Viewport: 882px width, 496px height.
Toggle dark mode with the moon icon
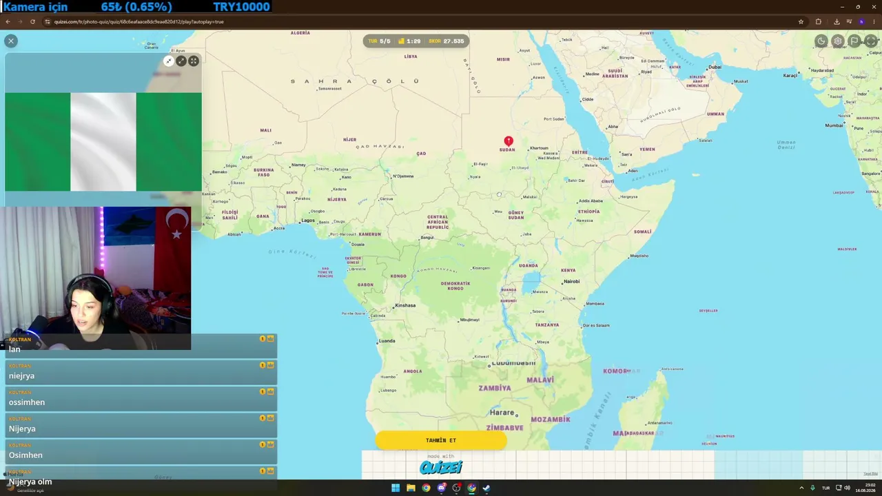coord(821,41)
